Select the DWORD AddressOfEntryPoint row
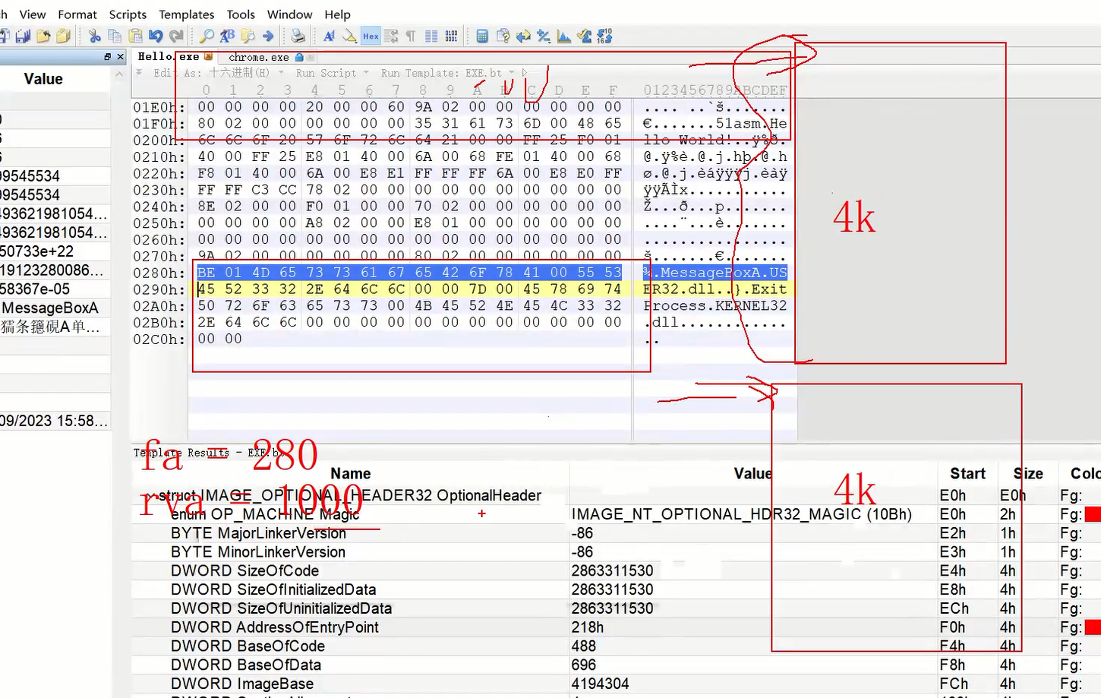Viewport: 1101px width, 698px height. pyautogui.click(x=274, y=627)
